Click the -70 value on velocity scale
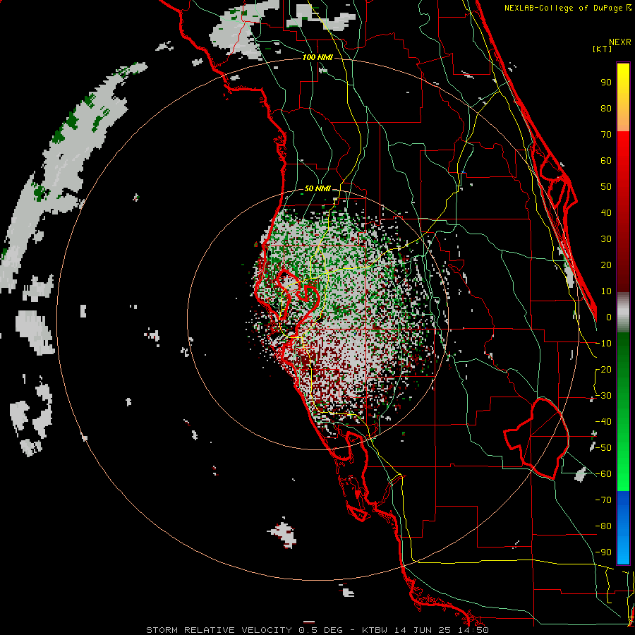The image size is (635, 635). (x=603, y=500)
